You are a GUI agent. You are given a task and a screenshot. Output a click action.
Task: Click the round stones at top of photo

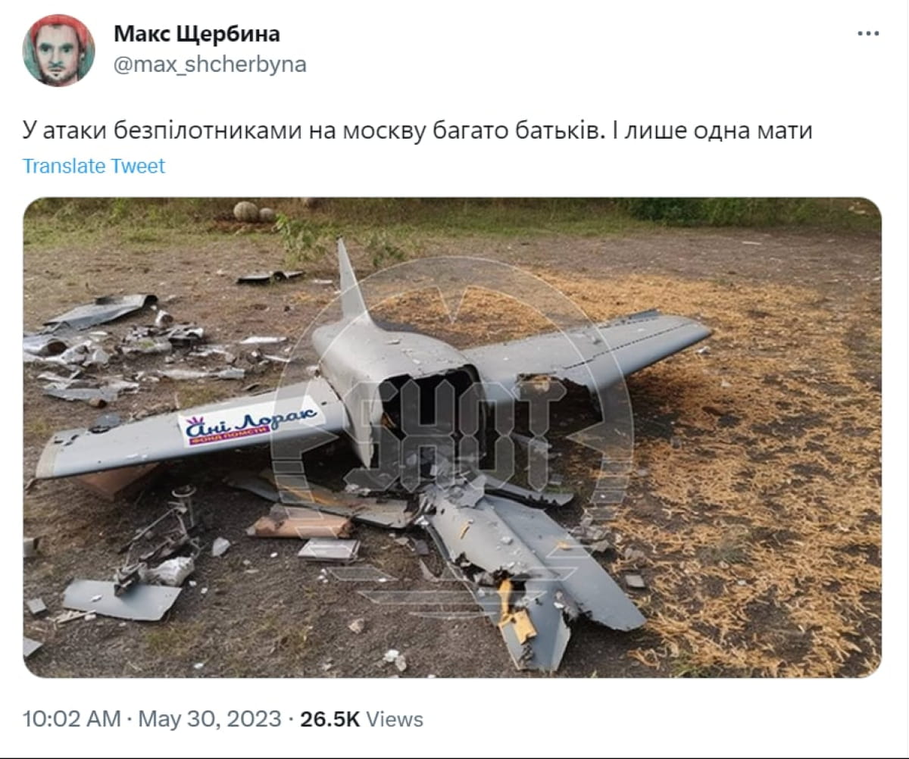pos(251,212)
